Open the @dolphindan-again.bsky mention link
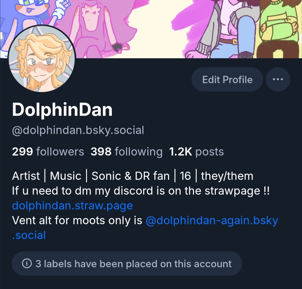 coord(212,221)
